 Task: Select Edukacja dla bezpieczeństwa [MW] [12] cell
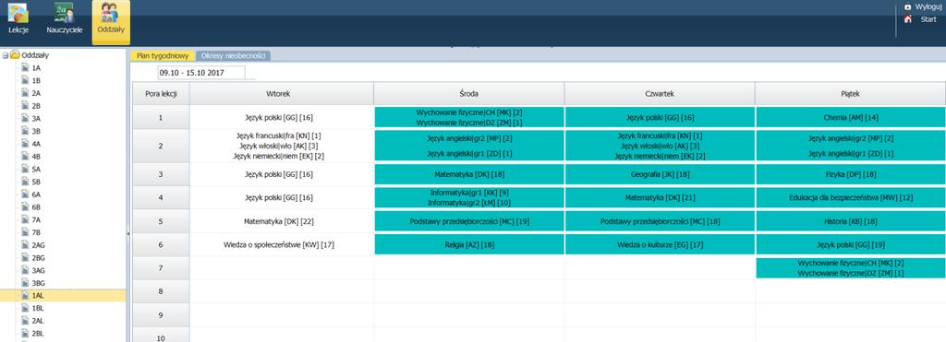click(x=851, y=197)
